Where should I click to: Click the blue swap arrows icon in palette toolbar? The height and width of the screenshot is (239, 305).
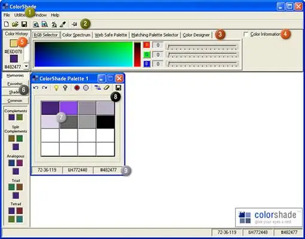coord(97,88)
